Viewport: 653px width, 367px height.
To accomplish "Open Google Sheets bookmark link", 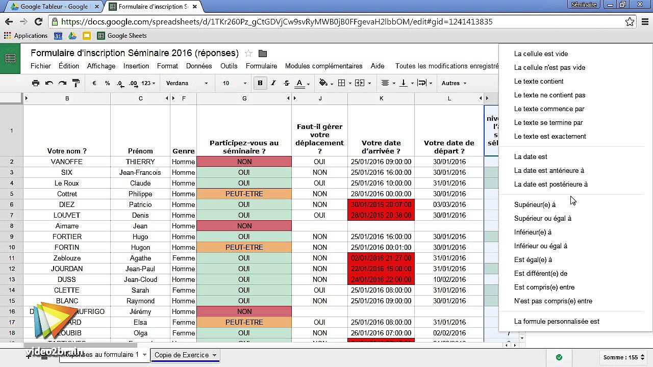I will click(x=122, y=36).
